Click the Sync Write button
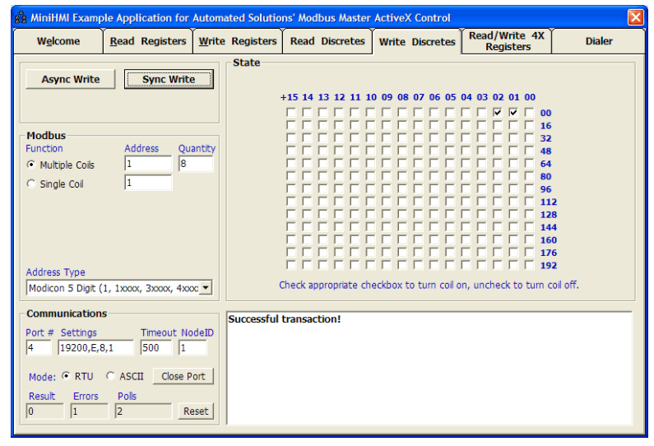 point(169,79)
